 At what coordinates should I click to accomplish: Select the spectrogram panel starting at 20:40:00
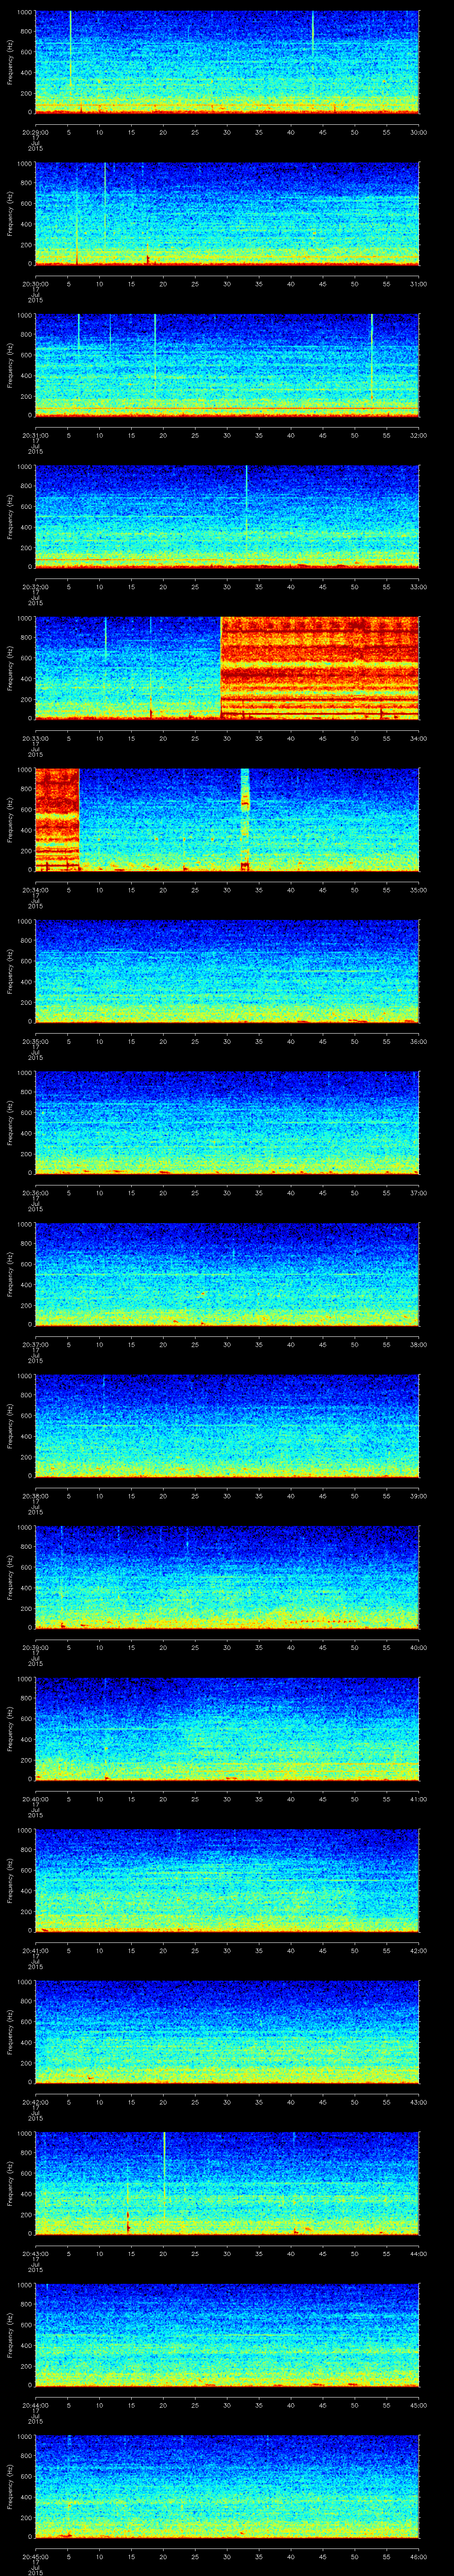tap(227, 1729)
